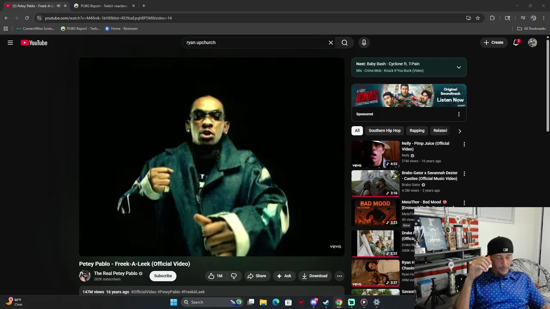Clear the search box with the X

331,42
